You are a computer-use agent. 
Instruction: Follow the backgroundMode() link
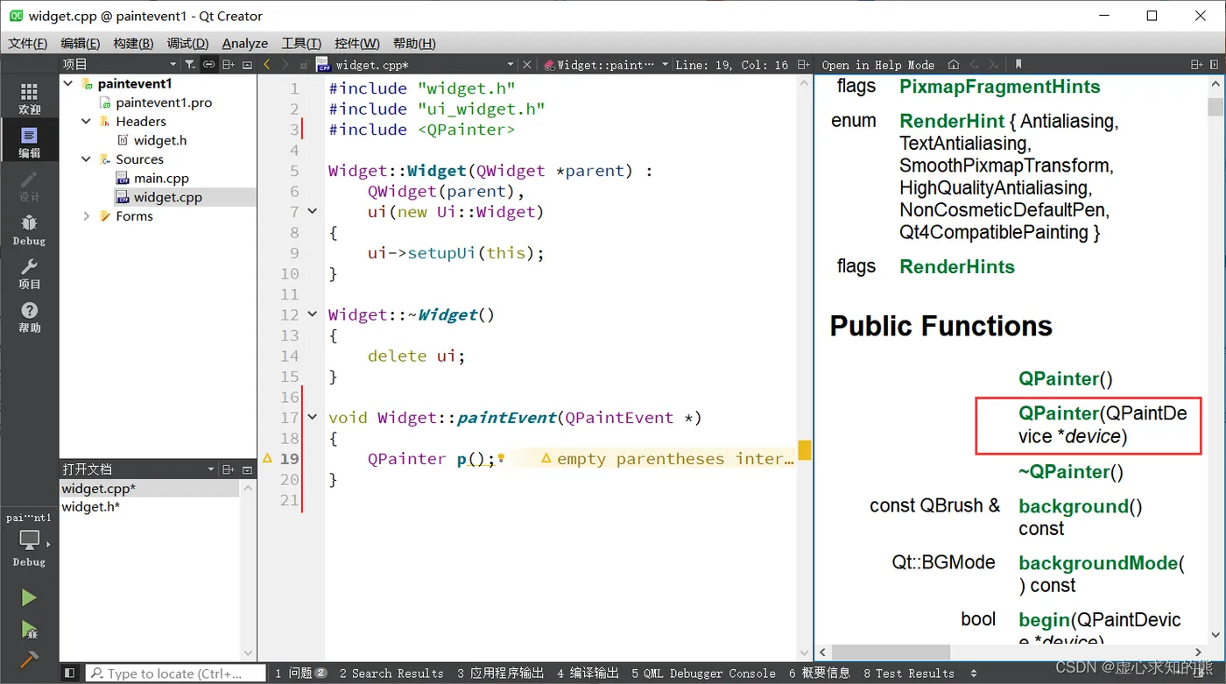point(1098,563)
